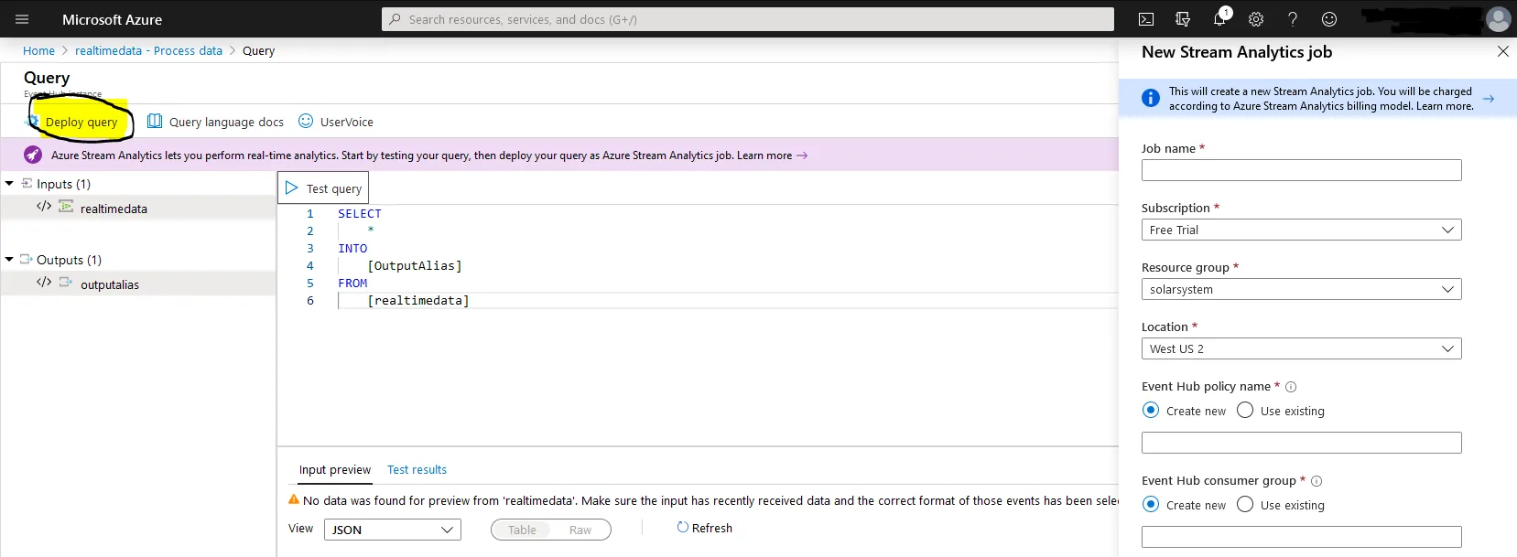The height and width of the screenshot is (557, 1517).
Task: Click the warning icon in Input preview
Action: click(294, 499)
